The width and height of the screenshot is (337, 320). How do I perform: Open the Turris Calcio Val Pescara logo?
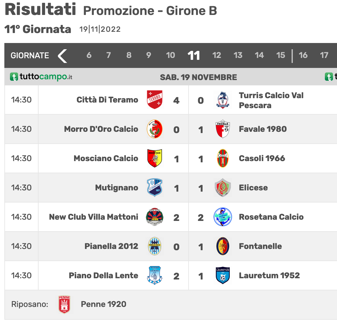223,100
